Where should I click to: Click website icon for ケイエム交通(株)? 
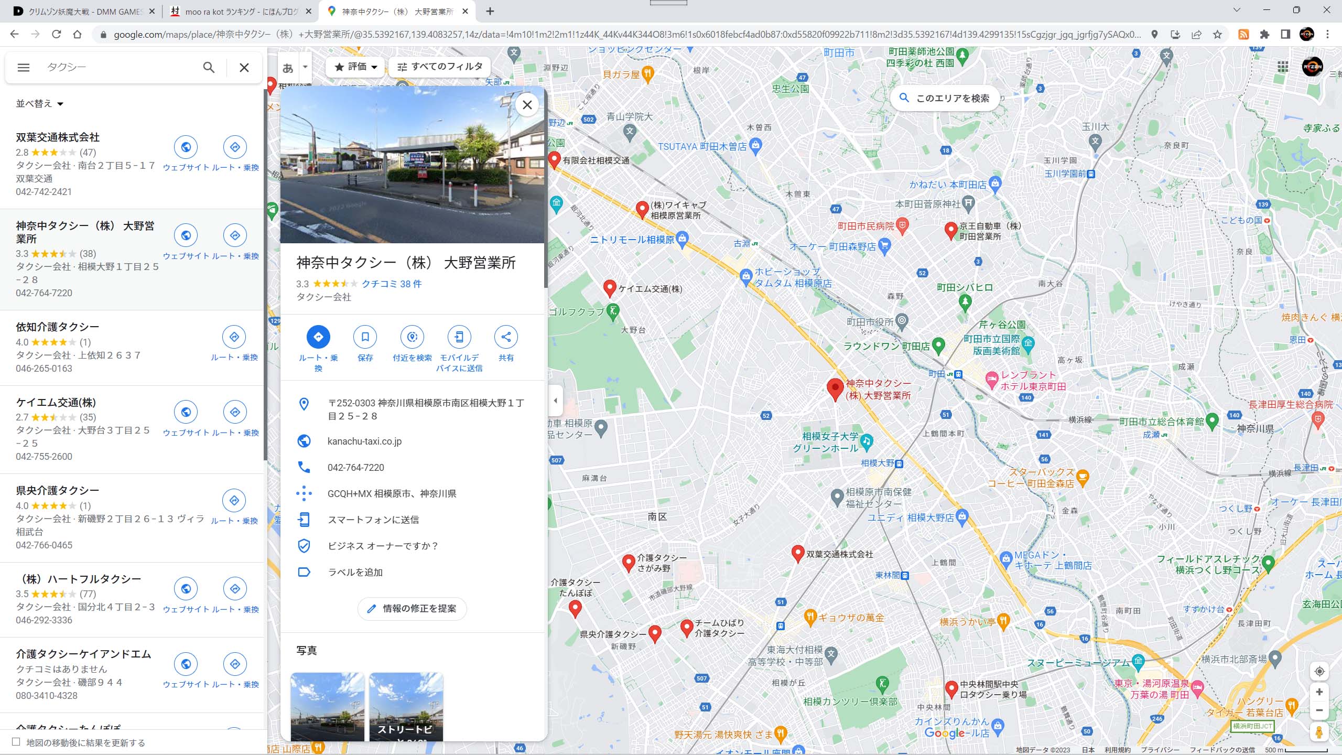pos(186,412)
